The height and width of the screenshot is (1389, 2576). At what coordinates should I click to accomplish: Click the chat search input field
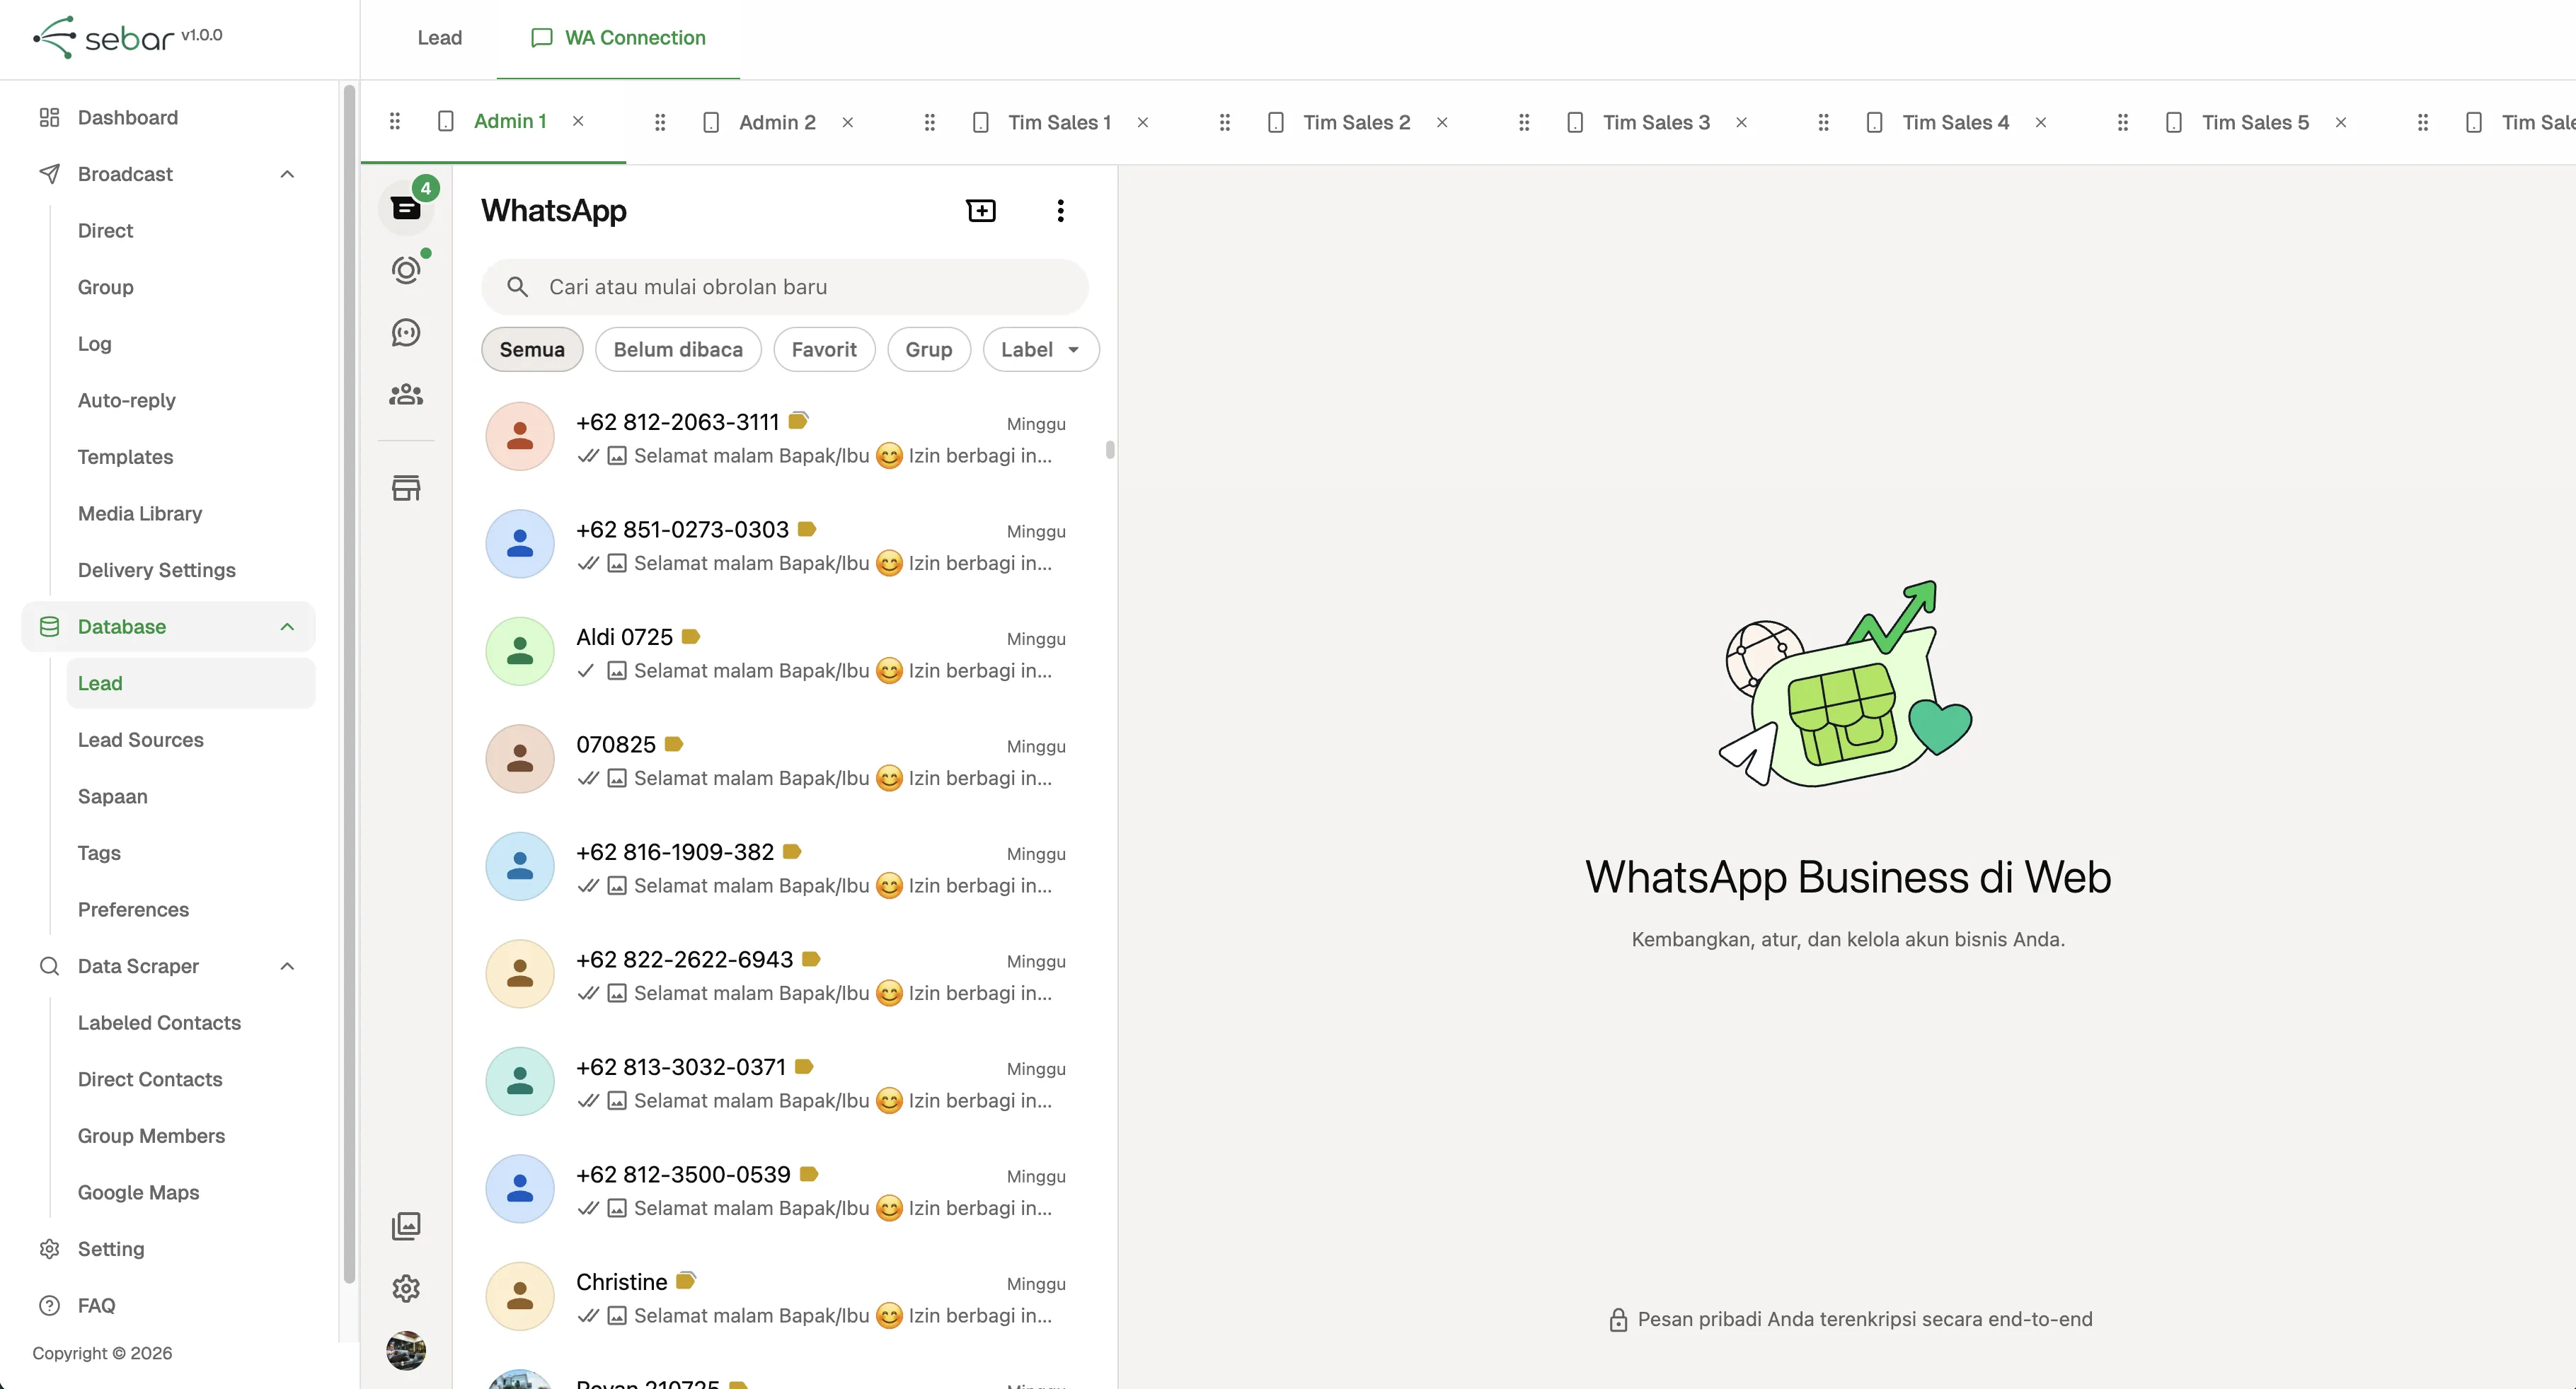coord(785,287)
